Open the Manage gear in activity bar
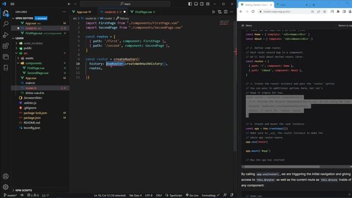This screenshot has height=198, width=352. (x=5, y=187)
